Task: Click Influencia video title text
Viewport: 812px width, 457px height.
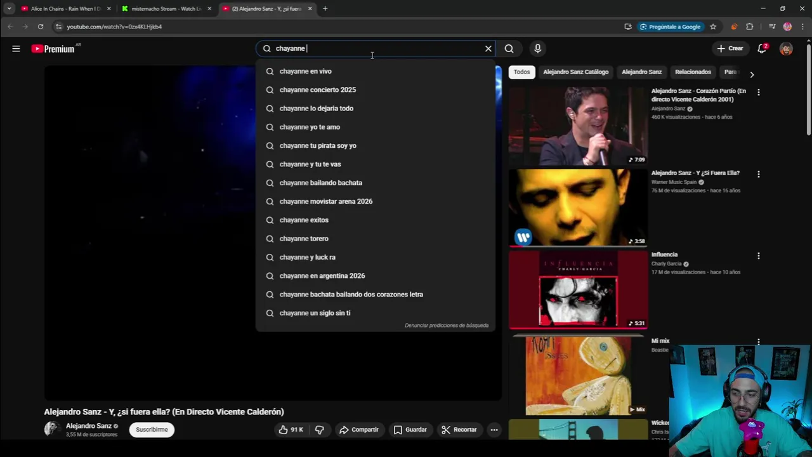Action: pos(664,255)
